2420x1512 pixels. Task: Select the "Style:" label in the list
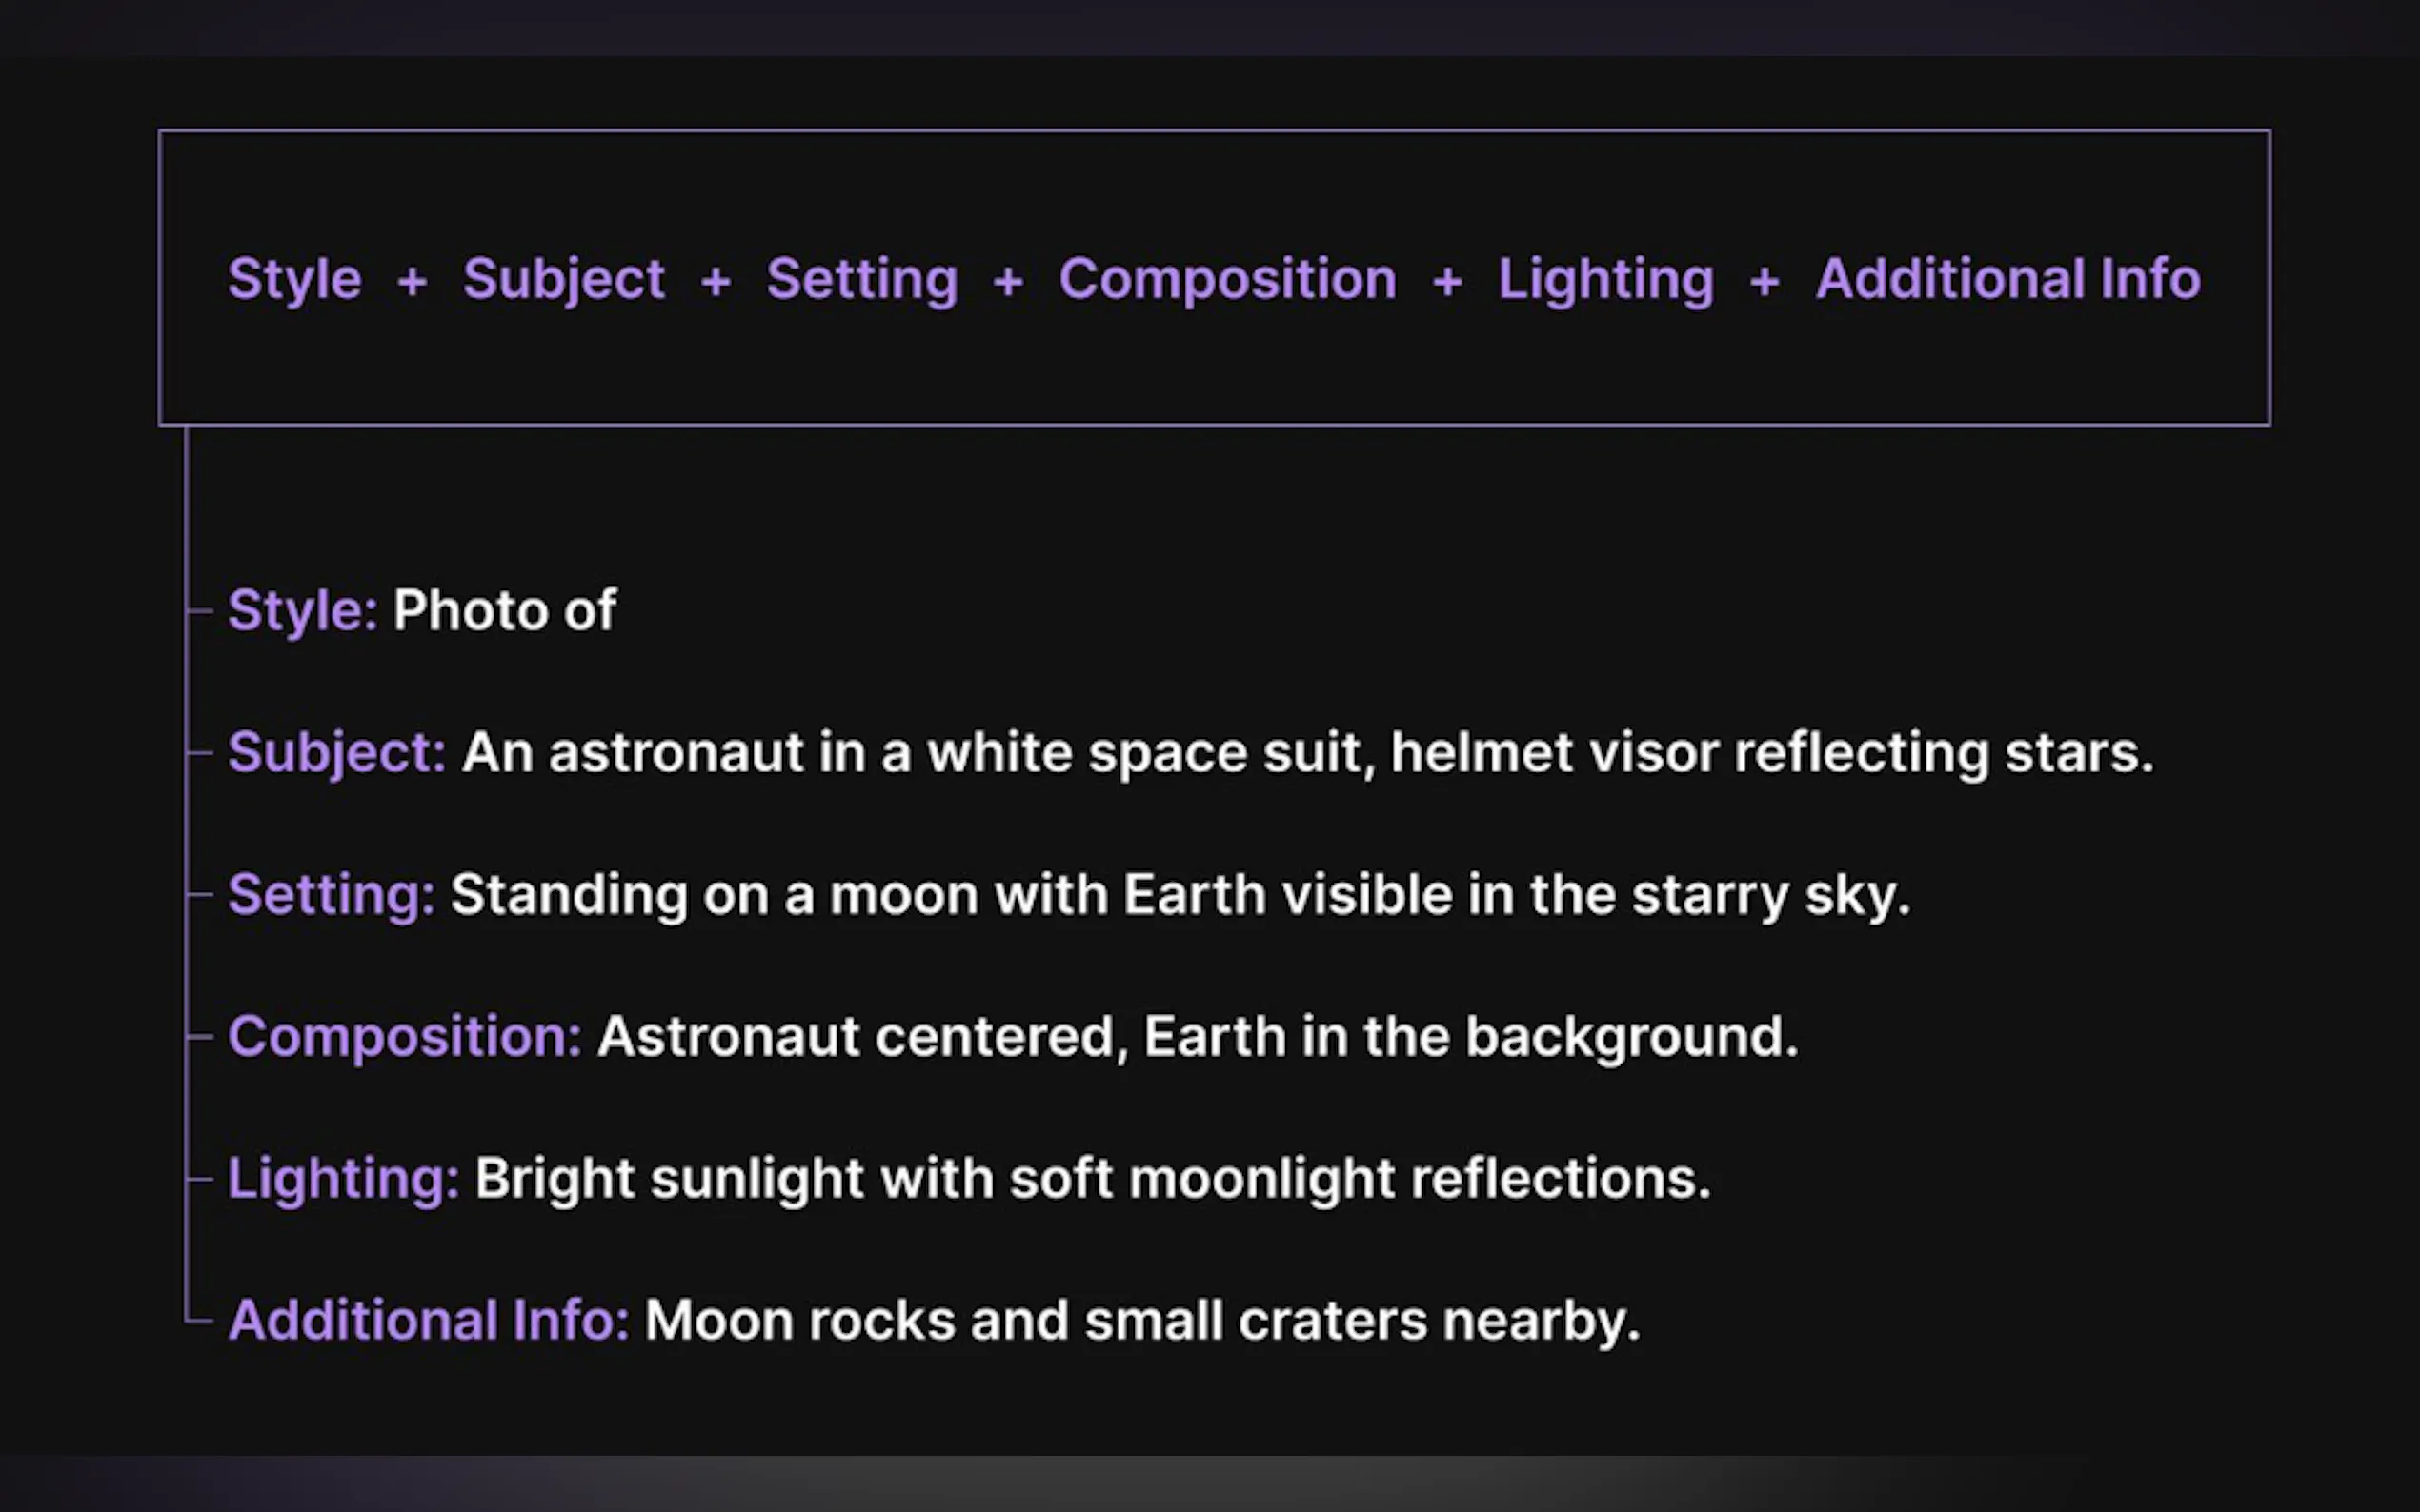[x=302, y=610]
